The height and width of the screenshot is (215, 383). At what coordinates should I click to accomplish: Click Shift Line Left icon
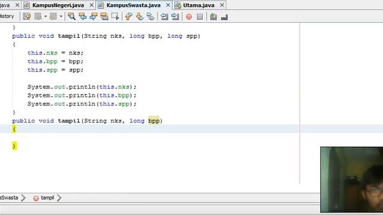click(x=165, y=16)
